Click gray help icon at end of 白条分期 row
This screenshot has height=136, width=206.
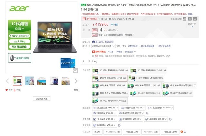pos(185,132)
